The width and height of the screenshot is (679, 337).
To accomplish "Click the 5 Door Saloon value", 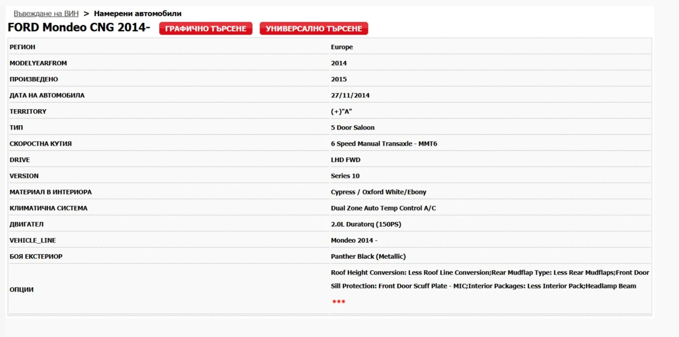I will (353, 127).
